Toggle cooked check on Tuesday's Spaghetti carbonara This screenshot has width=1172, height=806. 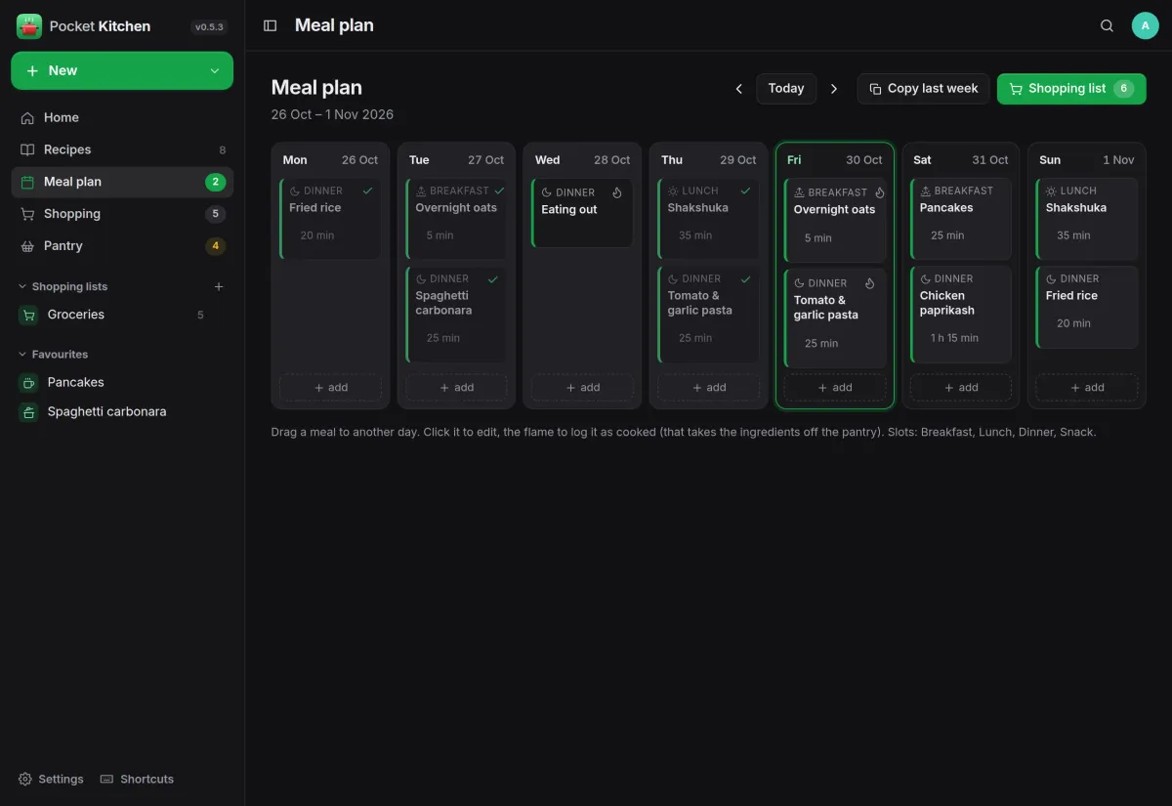point(493,278)
